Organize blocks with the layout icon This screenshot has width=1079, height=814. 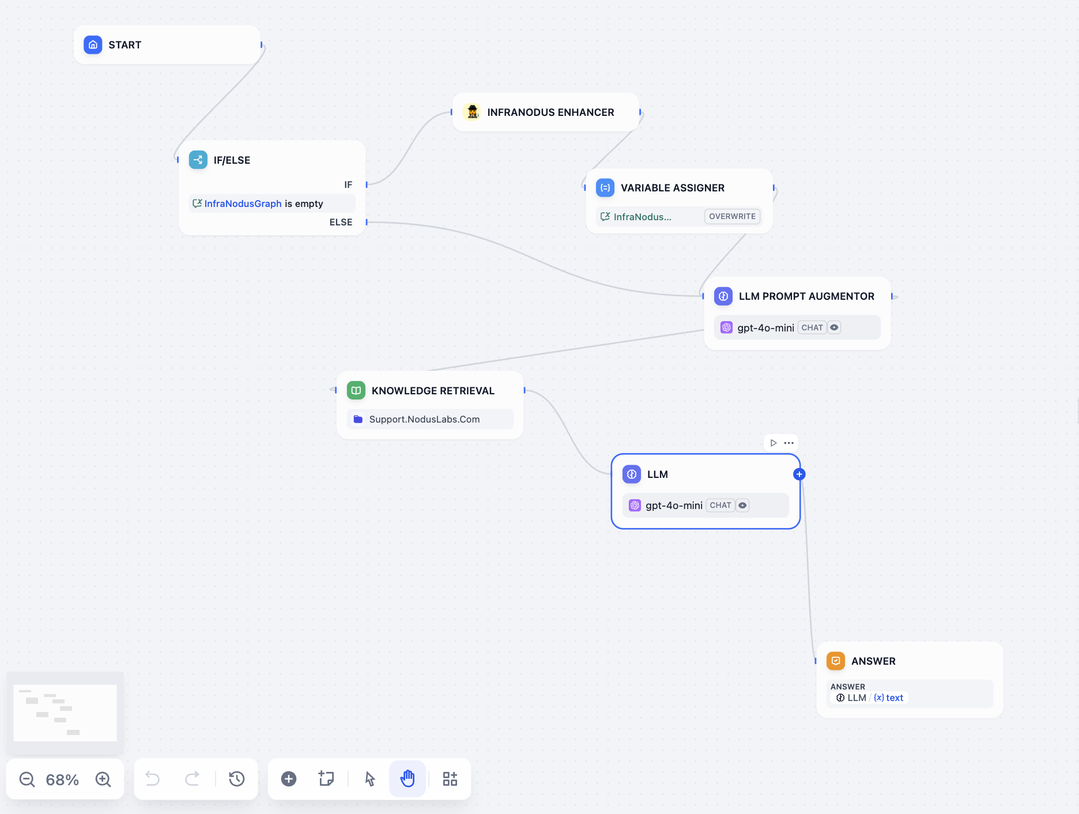click(x=450, y=779)
